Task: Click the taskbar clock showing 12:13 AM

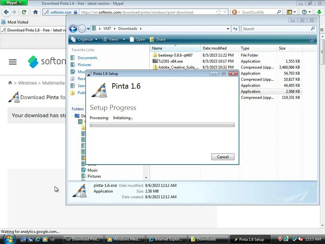Action: (x=313, y=239)
